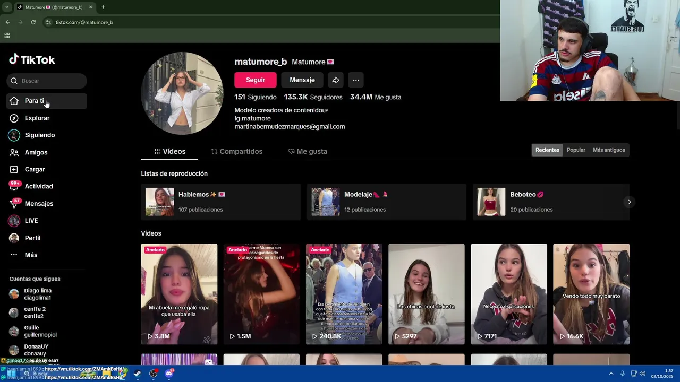
Task: Open pinned video with 240.8K views
Action: click(344, 294)
